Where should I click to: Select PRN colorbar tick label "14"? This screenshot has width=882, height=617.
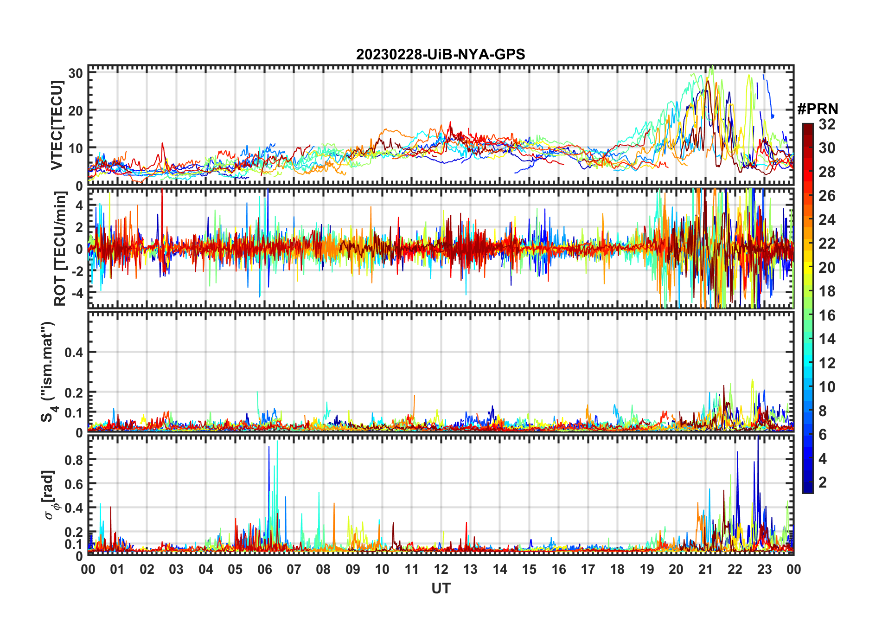[827, 339]
